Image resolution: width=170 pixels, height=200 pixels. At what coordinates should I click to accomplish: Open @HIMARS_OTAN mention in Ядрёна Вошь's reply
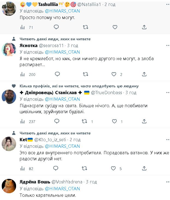62,189
